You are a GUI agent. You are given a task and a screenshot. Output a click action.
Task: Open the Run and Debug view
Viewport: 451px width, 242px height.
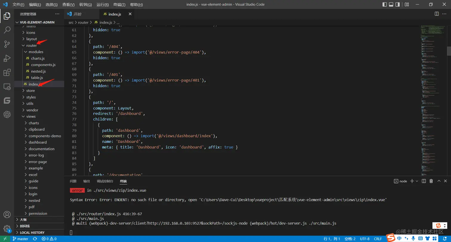[x=7, y=58]
